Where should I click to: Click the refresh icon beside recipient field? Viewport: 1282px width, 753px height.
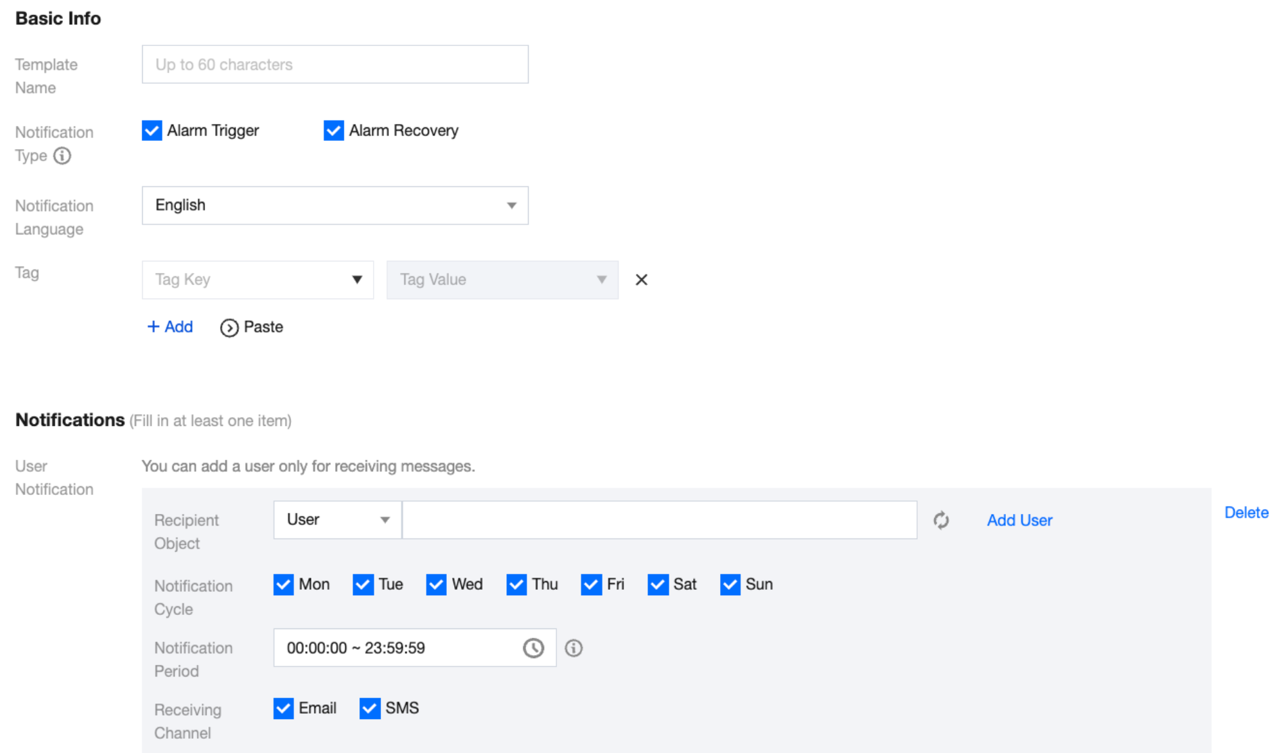[x=941, y=520]
